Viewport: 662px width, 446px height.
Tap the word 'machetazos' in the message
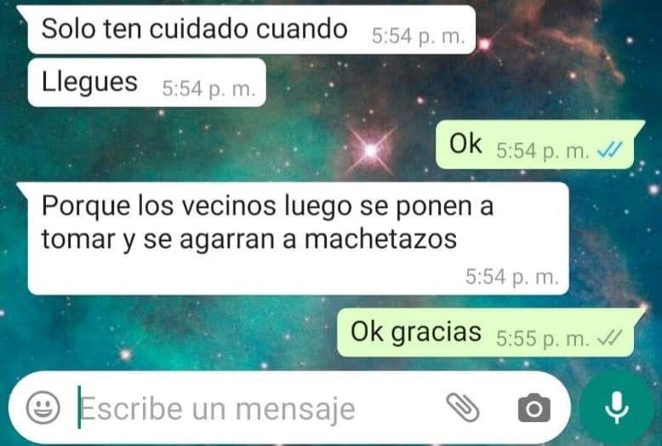tap(381, 239)
